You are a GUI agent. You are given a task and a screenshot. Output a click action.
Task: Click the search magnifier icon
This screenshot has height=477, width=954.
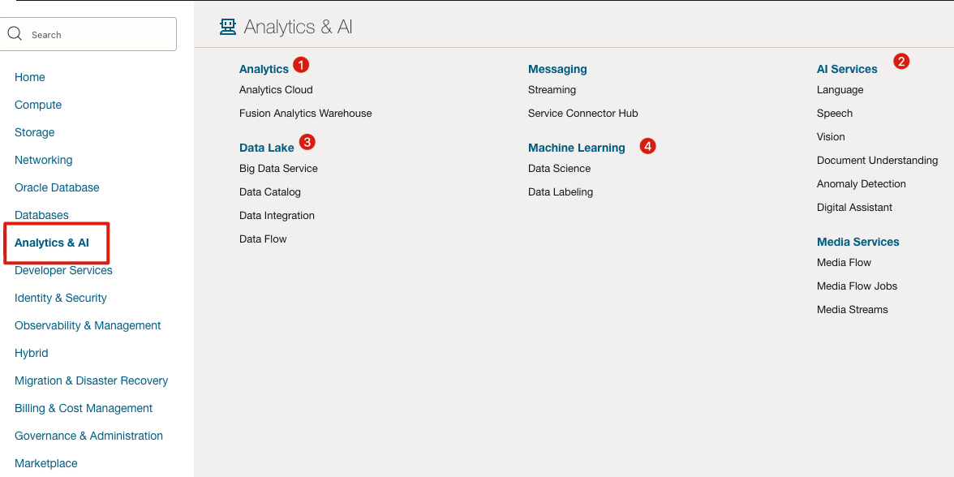(15, 34)
